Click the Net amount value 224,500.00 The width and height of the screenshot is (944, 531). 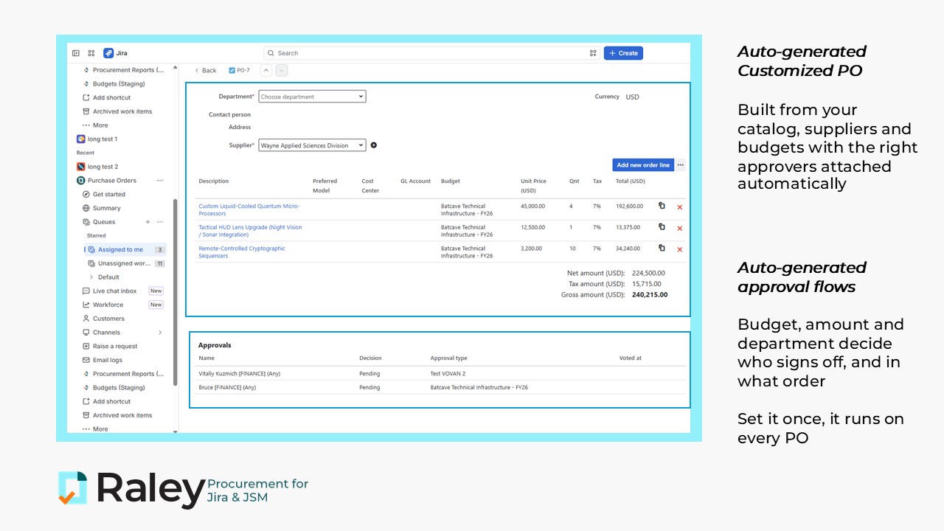click(x=648, y=273)
